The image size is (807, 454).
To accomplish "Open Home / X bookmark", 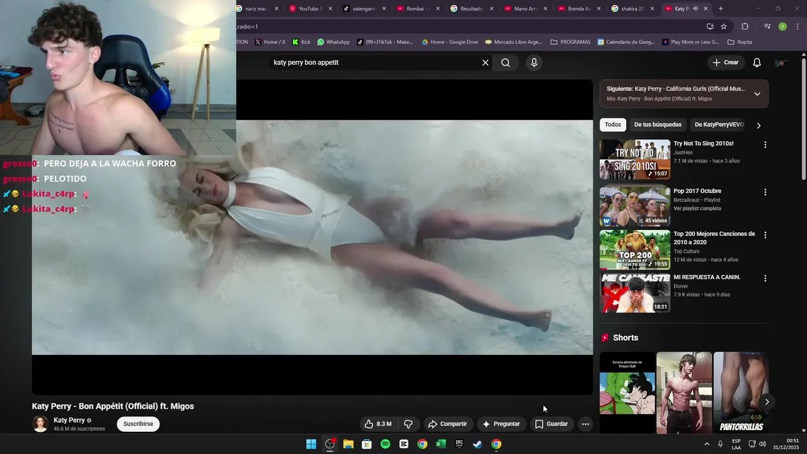I will click(x=270, y=42).
